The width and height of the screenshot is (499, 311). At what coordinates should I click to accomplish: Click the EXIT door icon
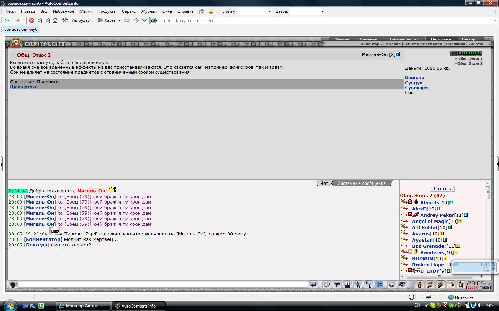pyautogui.click(x=461, y=284)
